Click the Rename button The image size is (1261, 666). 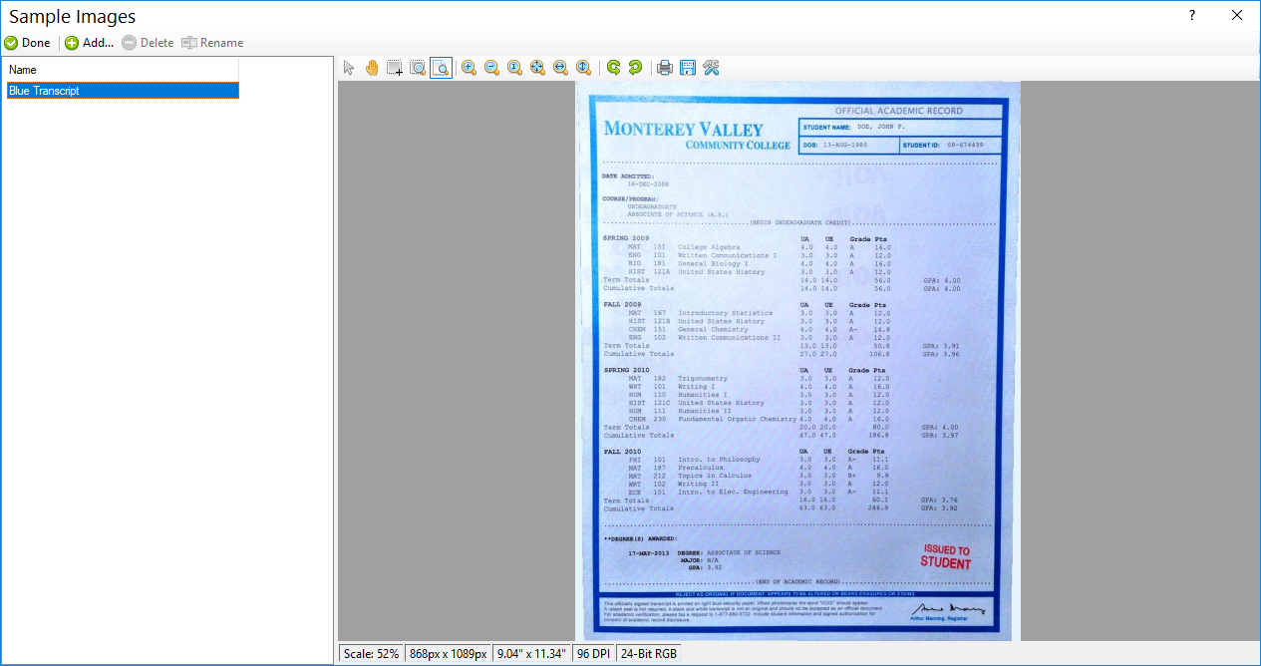[x=212, y=43]
